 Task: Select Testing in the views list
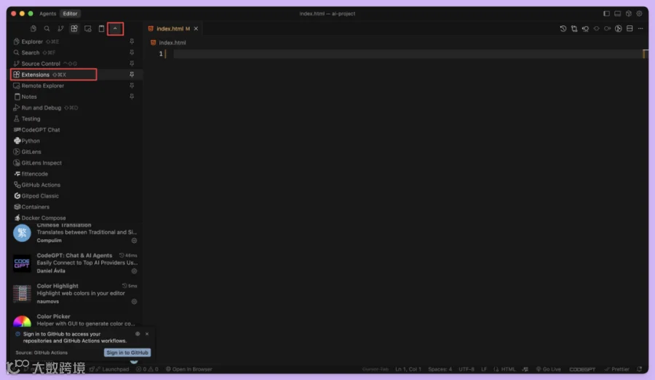(x=74, y=119)
